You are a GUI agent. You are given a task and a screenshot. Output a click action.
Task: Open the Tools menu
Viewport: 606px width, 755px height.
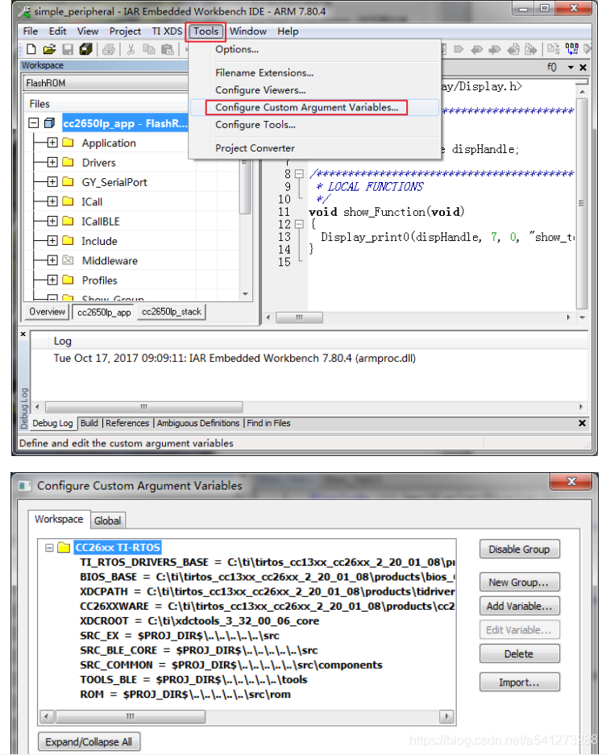pos(205,31)
